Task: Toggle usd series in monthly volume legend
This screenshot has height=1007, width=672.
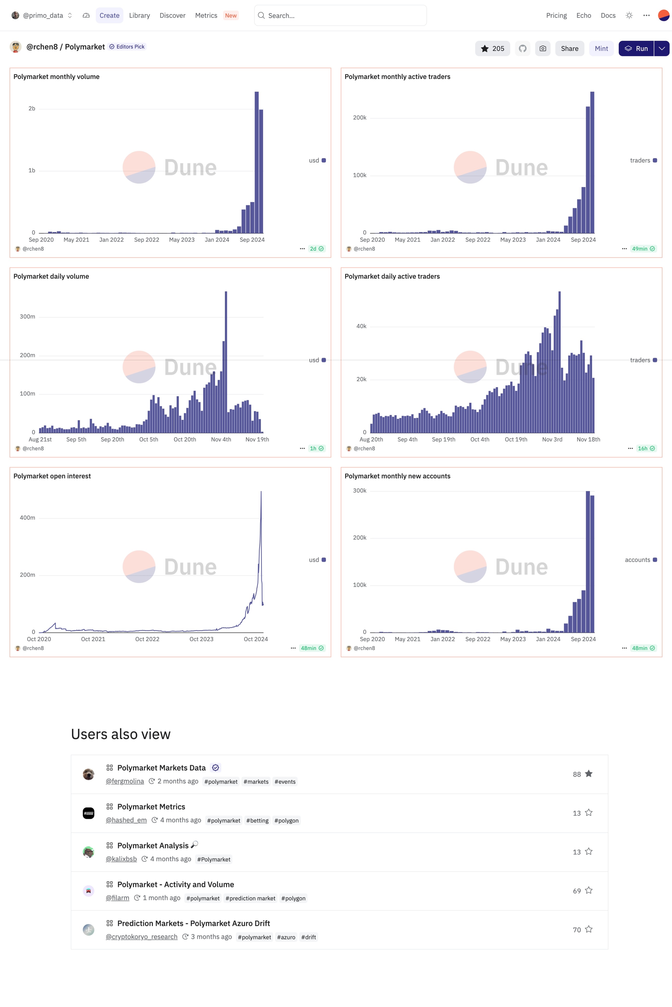Action: pos(317,160)
